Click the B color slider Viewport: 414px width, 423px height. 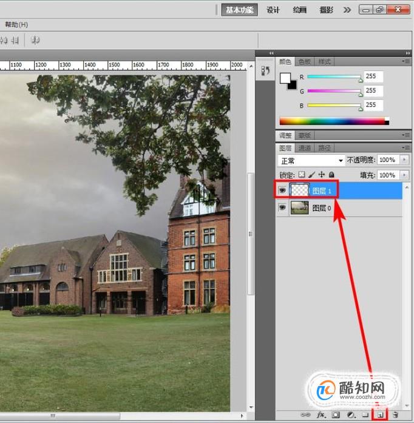tap(334, 105)
